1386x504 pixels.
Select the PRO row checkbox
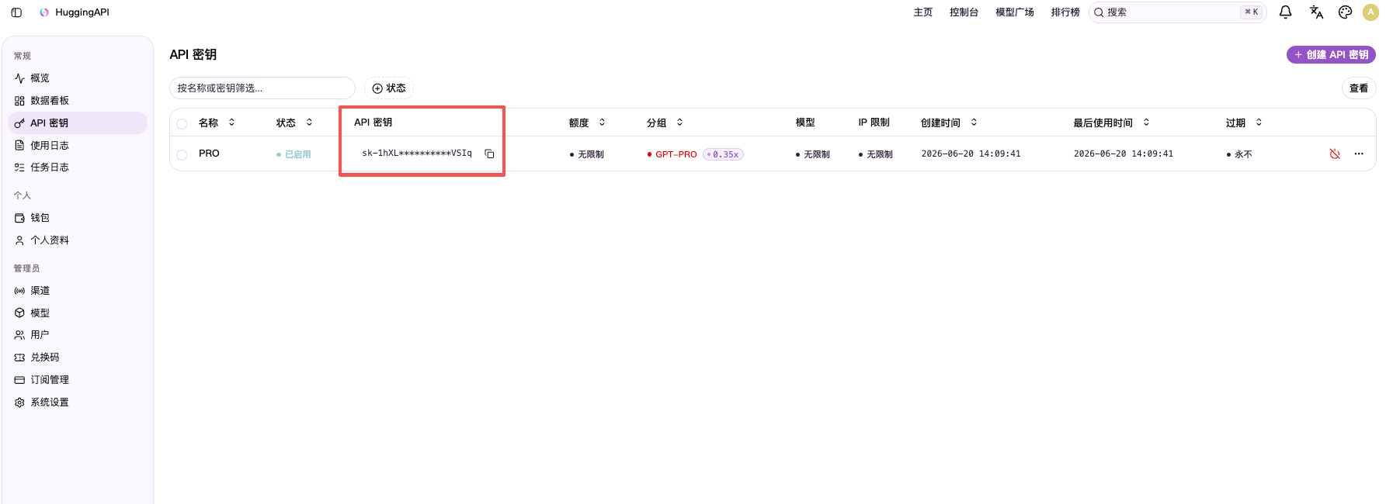click(x=182, y=155)
